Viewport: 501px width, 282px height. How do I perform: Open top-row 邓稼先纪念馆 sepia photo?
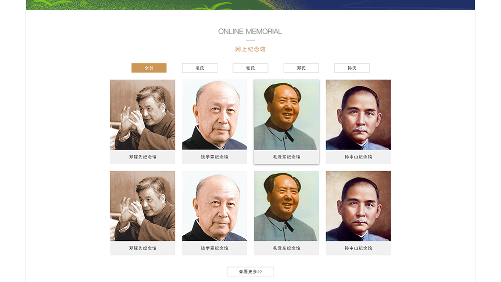(x=143, y=114)
